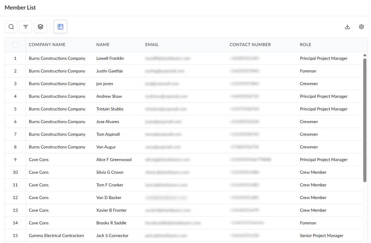Select the Jack S Connector name cell
This screenshot has width=371, height=243.
click(112, 236)
